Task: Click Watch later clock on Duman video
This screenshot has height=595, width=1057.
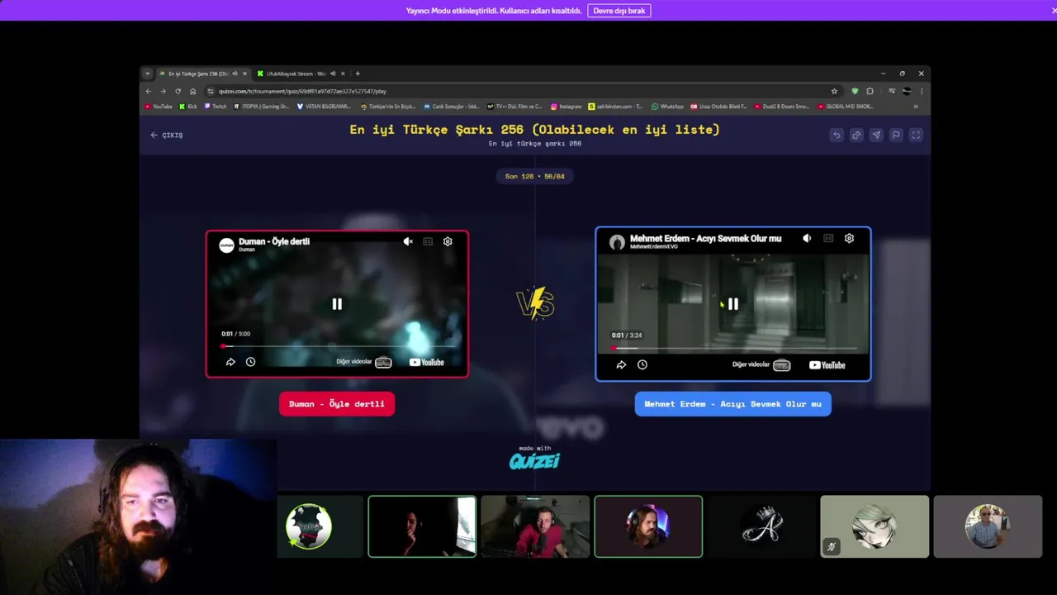Action: click(x=250, y=362)
